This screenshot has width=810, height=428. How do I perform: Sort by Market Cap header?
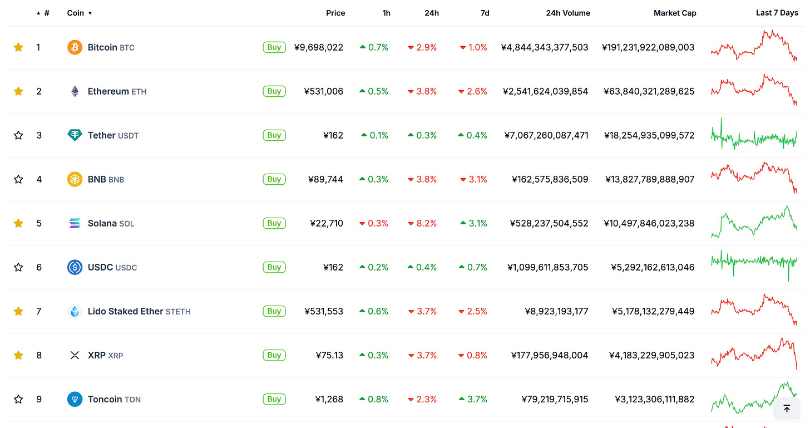click(x=675, y=13)
